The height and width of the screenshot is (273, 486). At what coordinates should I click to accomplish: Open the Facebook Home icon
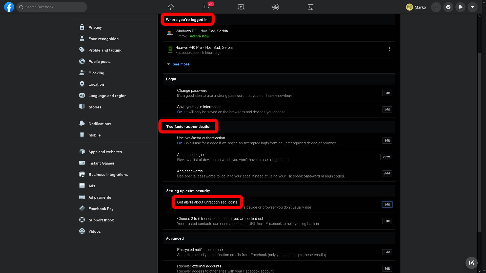pyautogui.click(x=171, y=7)
